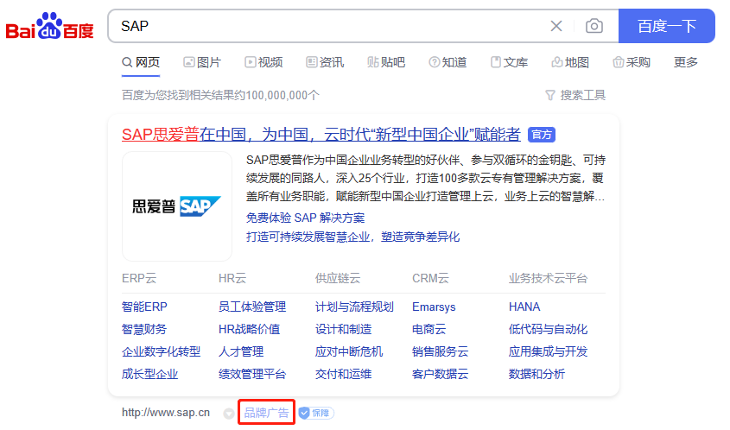Screen dimensions: 730x430
Task: Open the 地图 tab
Action: (570, 62)
